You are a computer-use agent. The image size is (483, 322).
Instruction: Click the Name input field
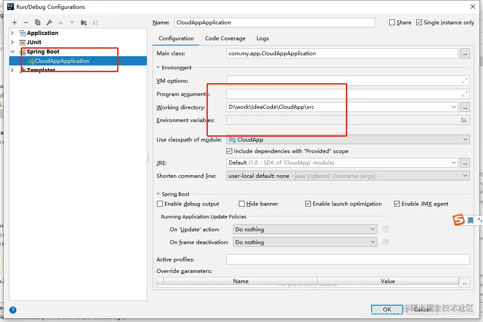275,23
